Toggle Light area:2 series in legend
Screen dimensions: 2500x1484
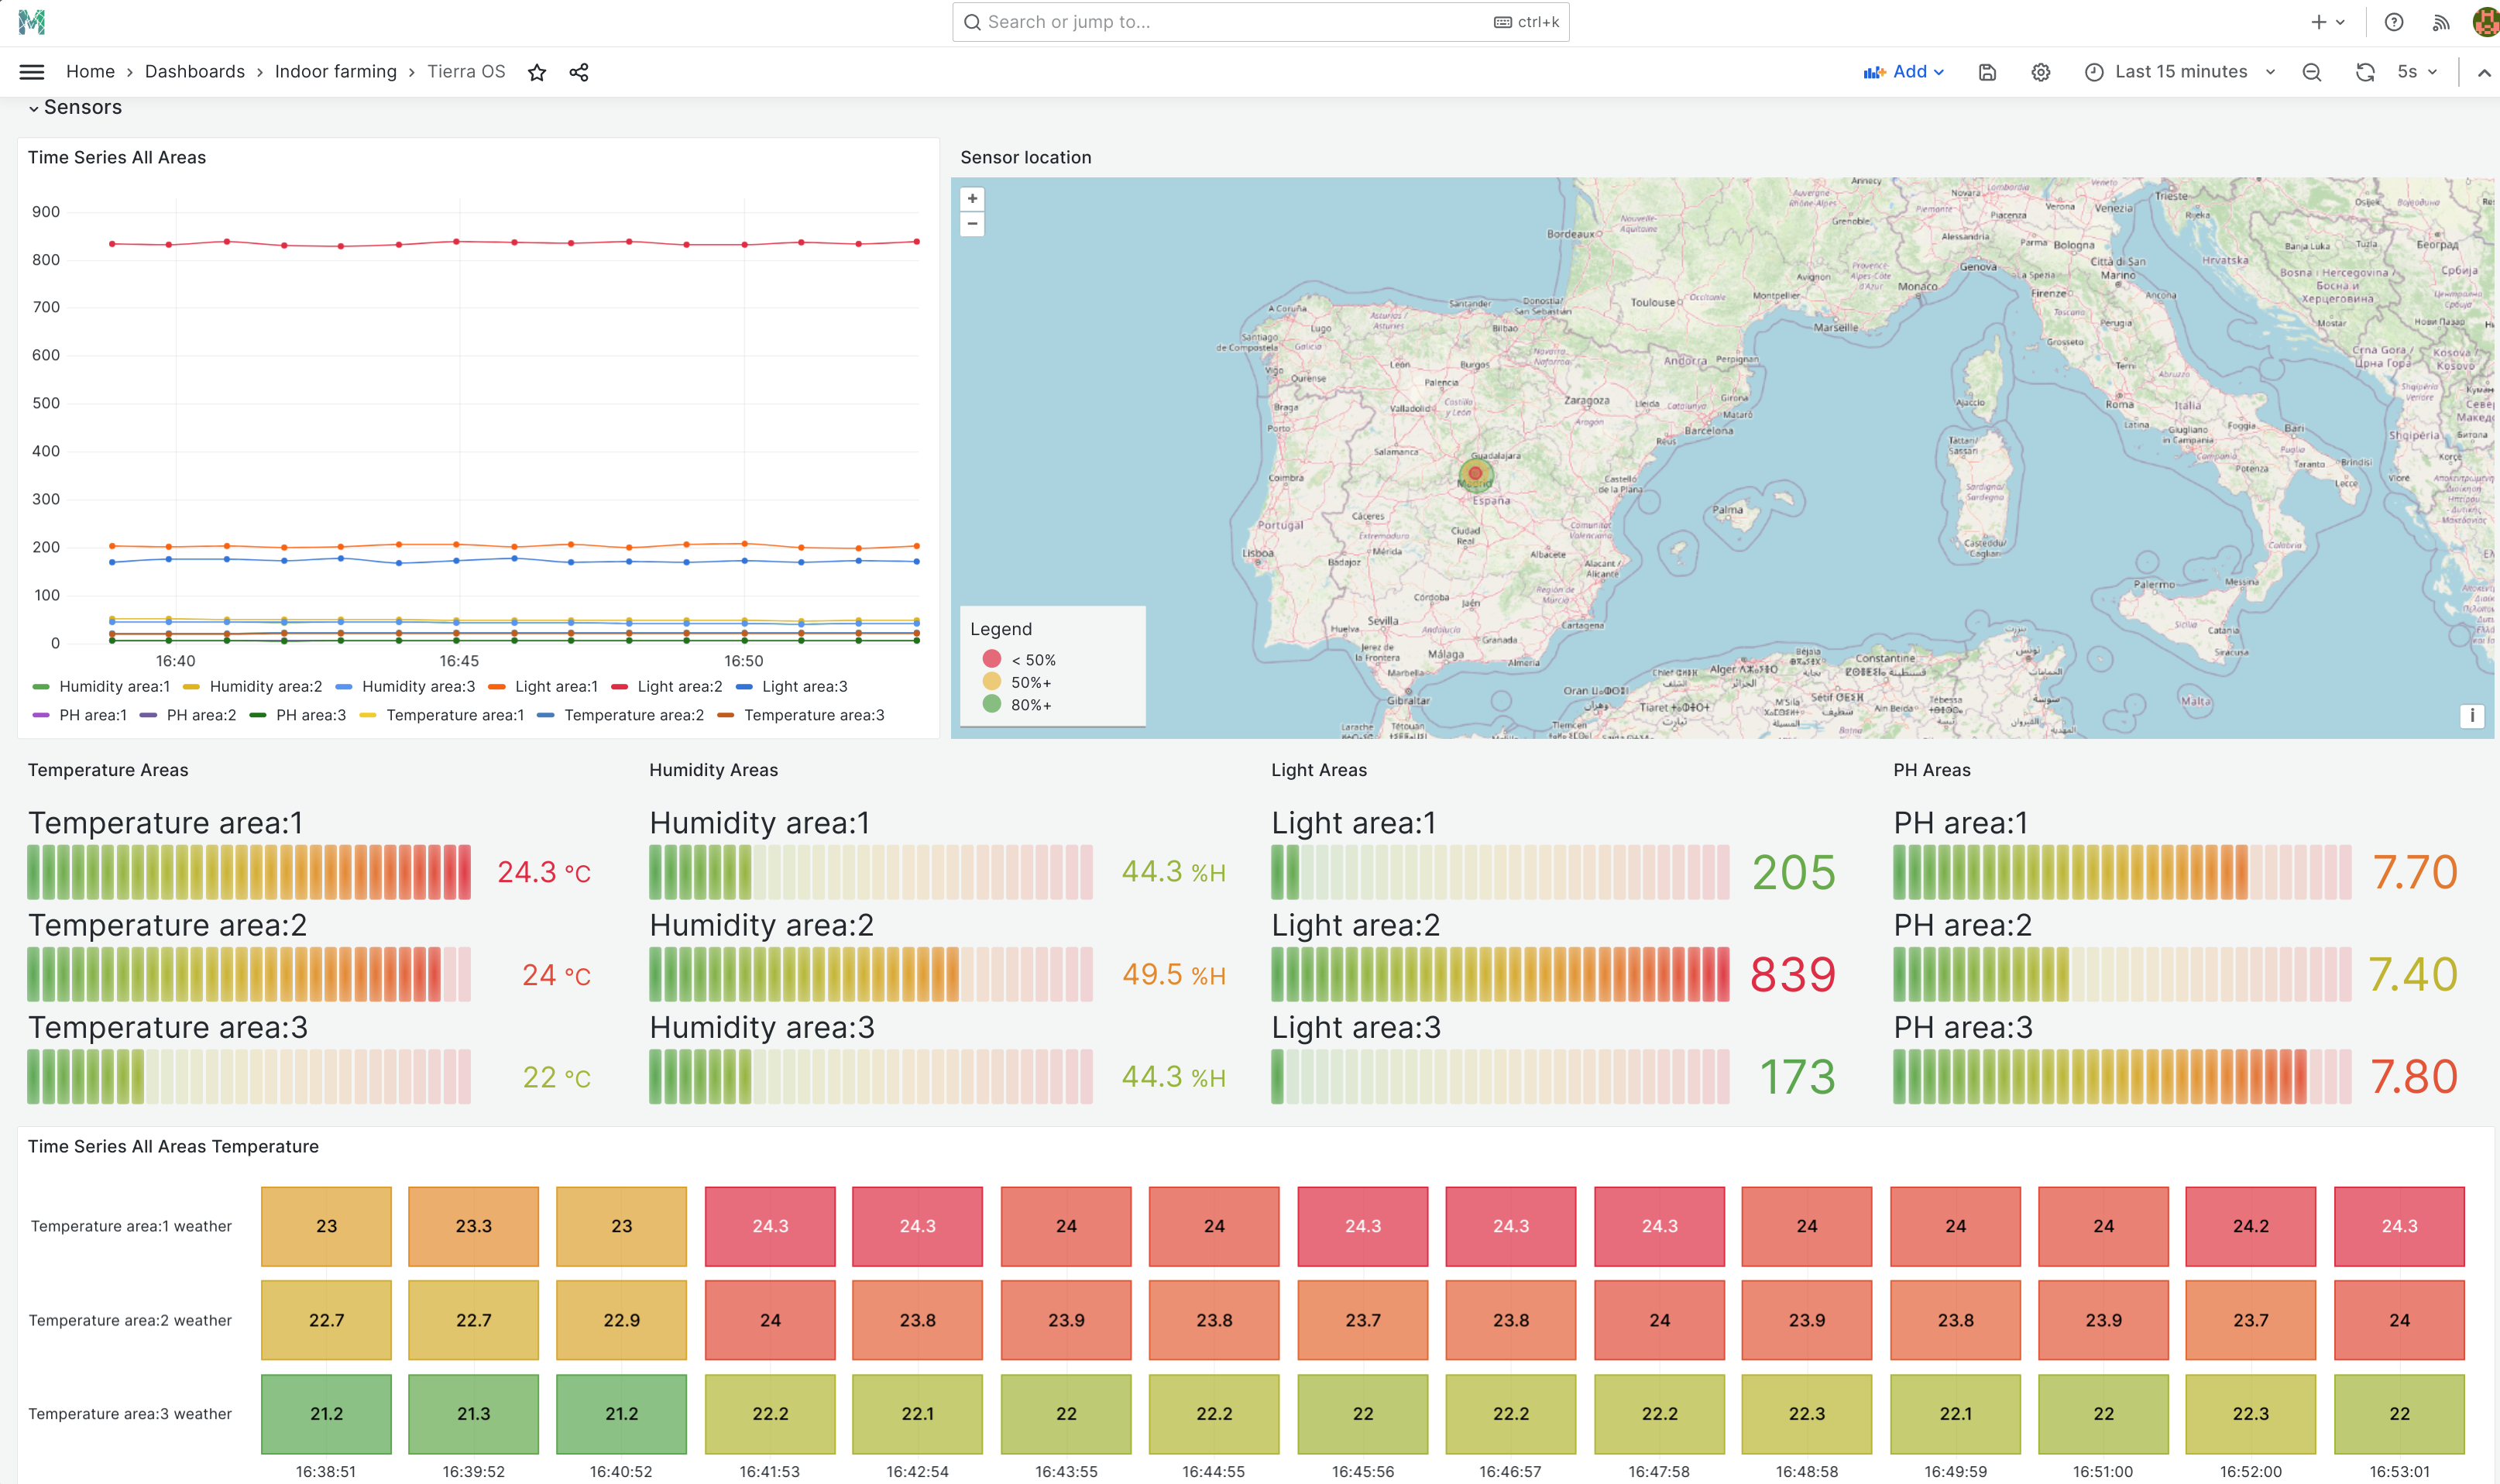[x=678, y=686]
